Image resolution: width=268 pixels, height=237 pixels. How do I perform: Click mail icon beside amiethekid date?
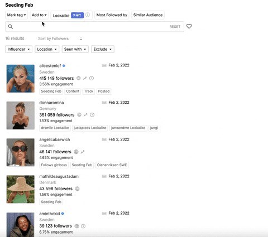104,213
